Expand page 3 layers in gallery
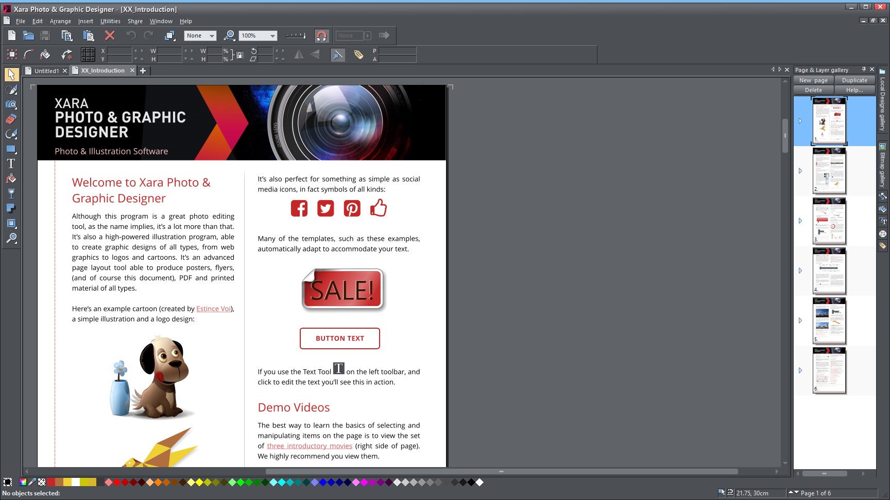This screenshot has width=890, height=500. [800, 221]
